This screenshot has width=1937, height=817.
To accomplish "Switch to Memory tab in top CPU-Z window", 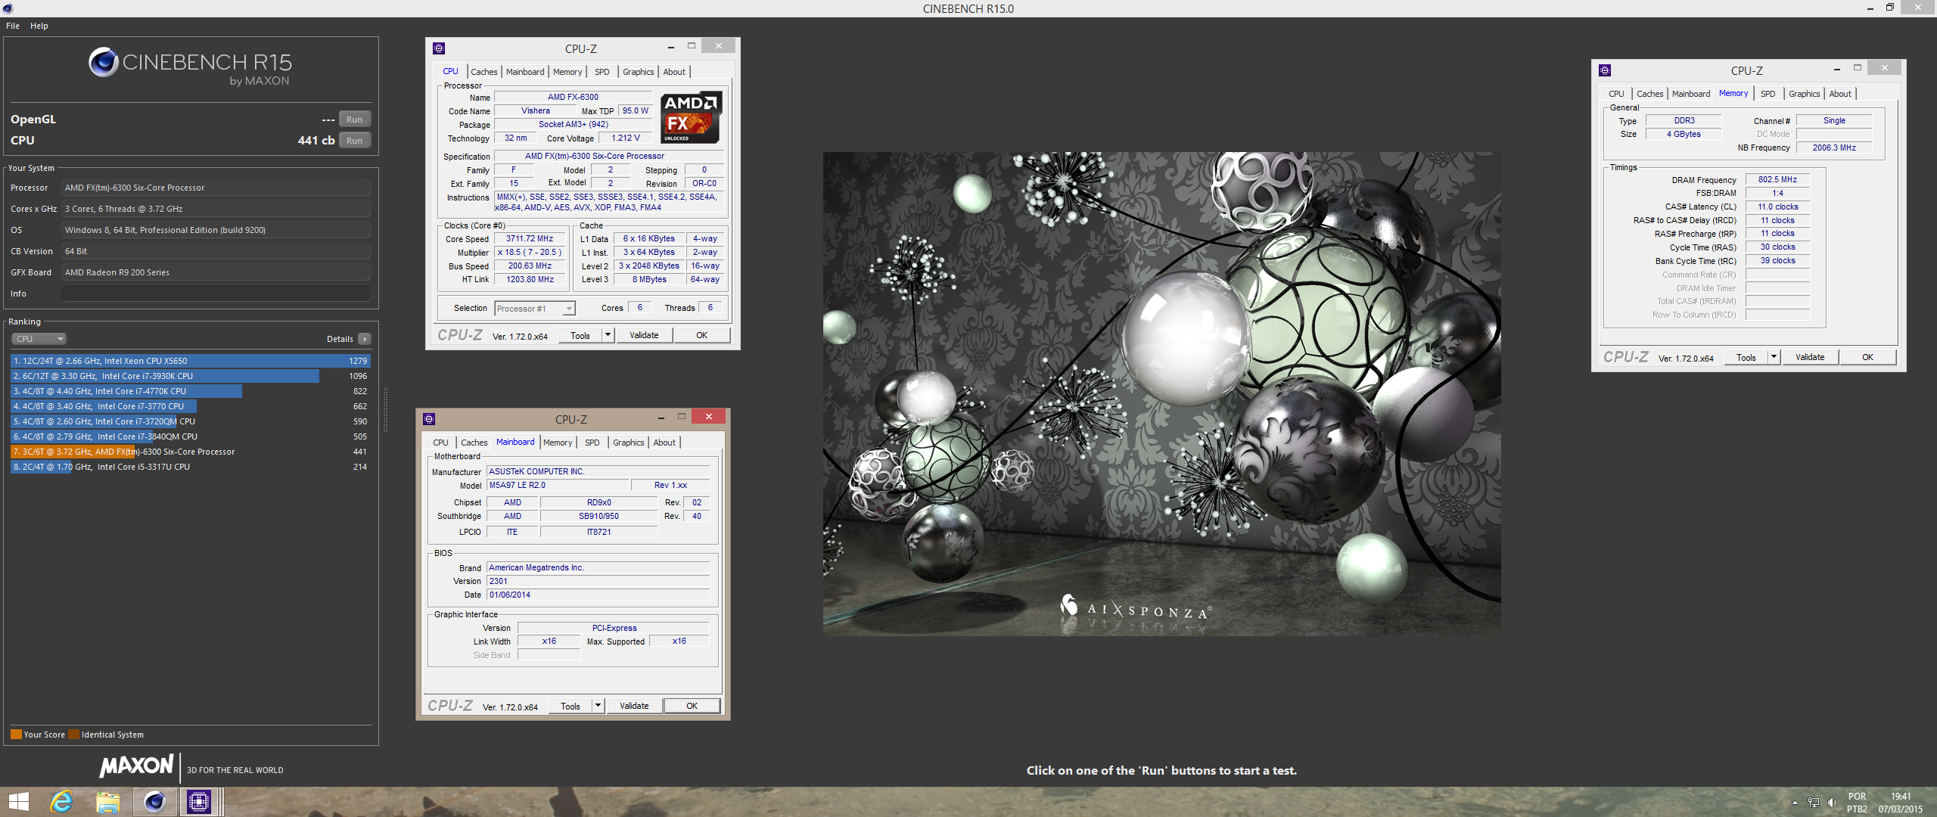I will pos(567,72).
